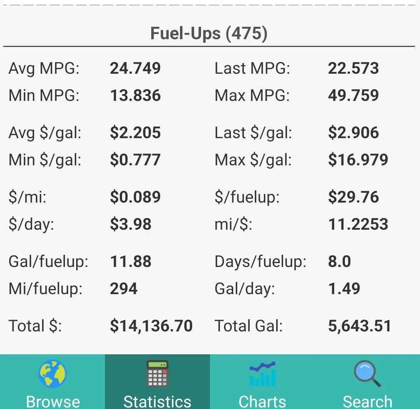Open the Browse tab label
This screenshot has width=420, height=409.
tap(53, 401)
